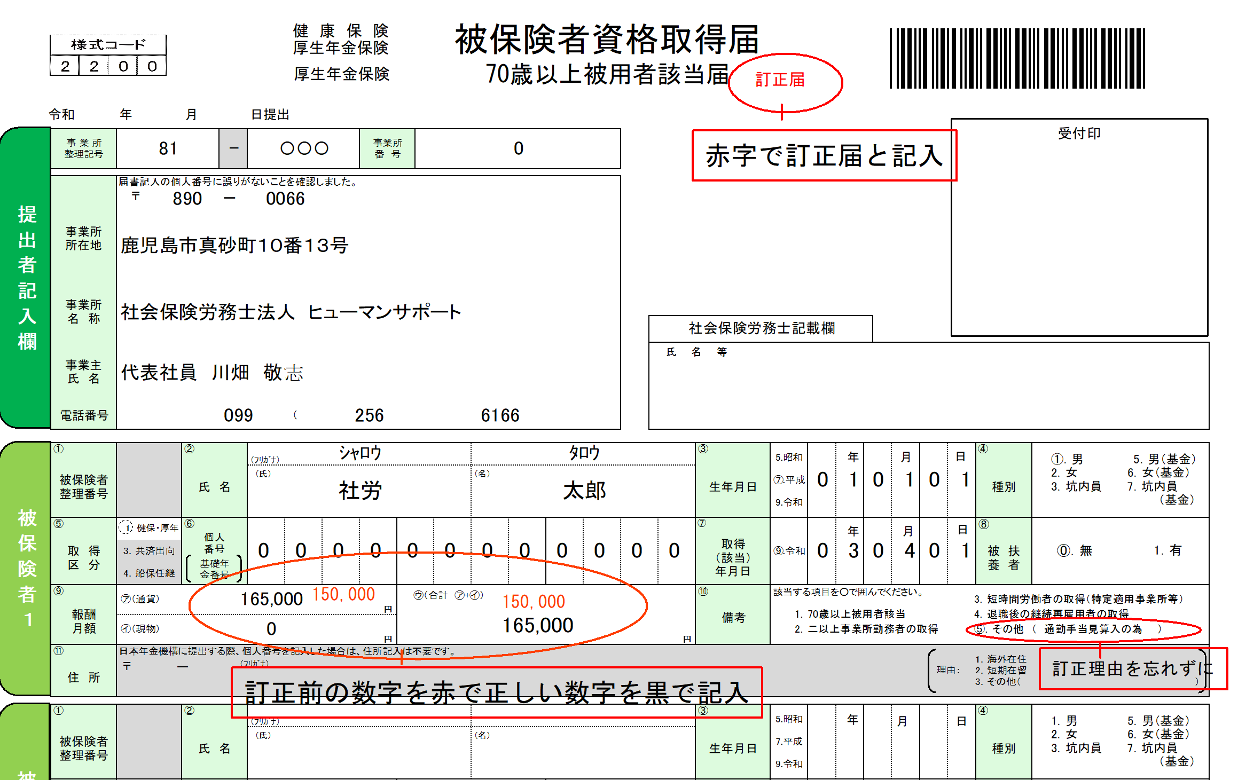Click black total amount 165,000 in 合計

[x=538, y=625]
